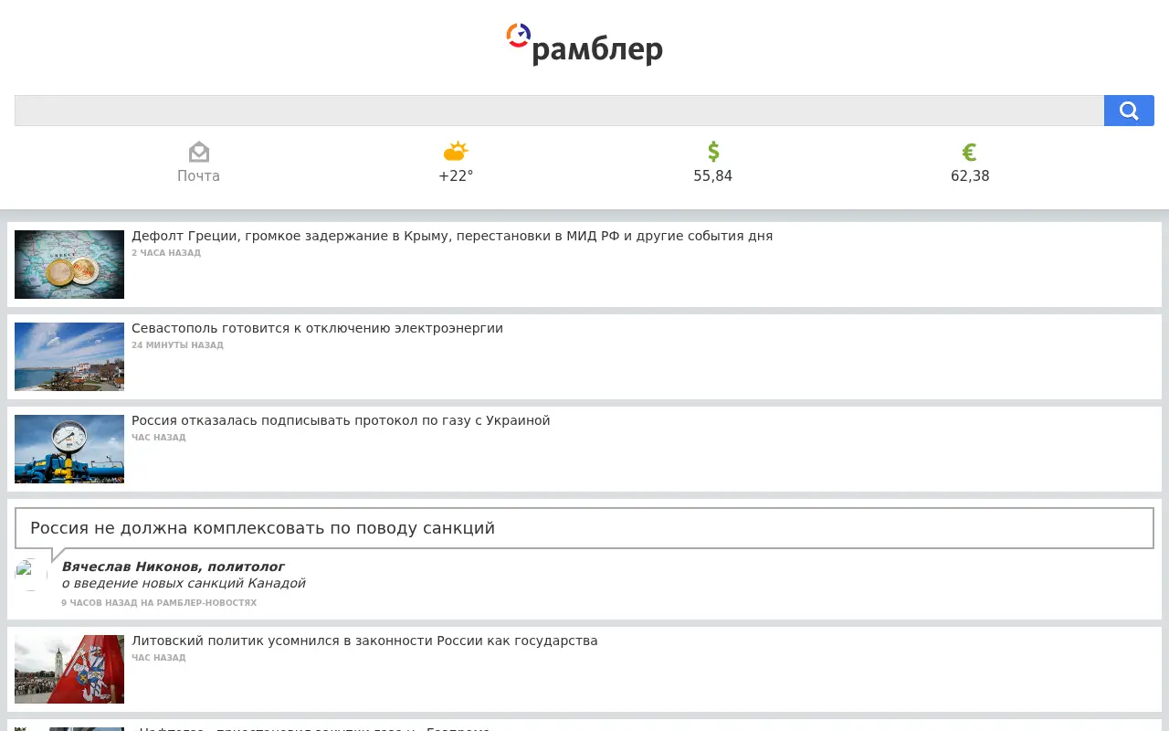This screenshot has height=731, width=1169.
Task: Click the blue search magnifier button
Action: (1129, 111)
